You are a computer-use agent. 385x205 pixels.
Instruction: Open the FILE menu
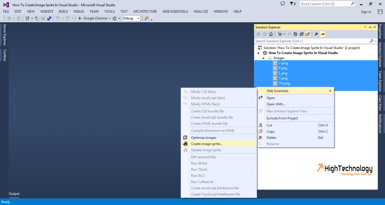tap(6, 12)
